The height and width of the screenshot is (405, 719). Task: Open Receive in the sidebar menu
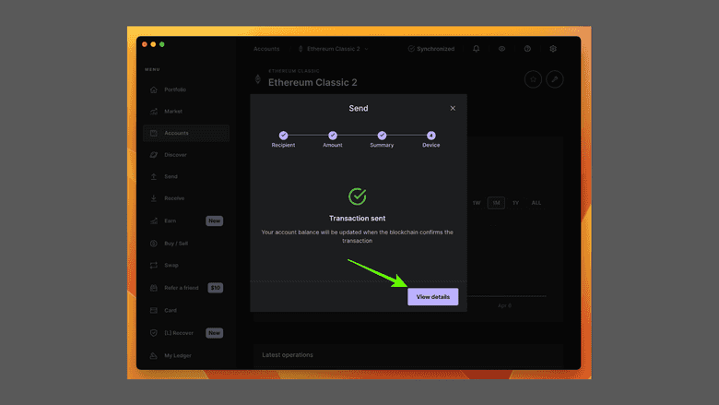[x=174, y=198]
